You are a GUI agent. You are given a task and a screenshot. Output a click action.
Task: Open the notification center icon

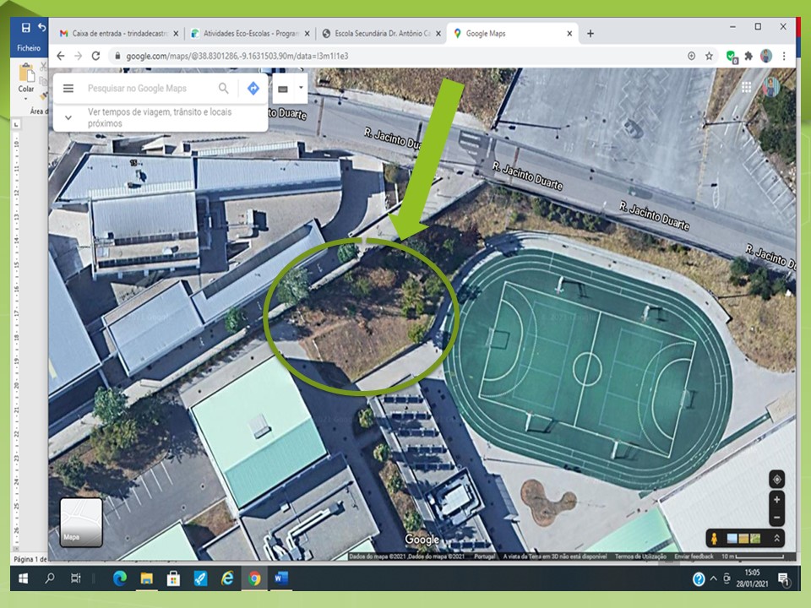[784, 579]
